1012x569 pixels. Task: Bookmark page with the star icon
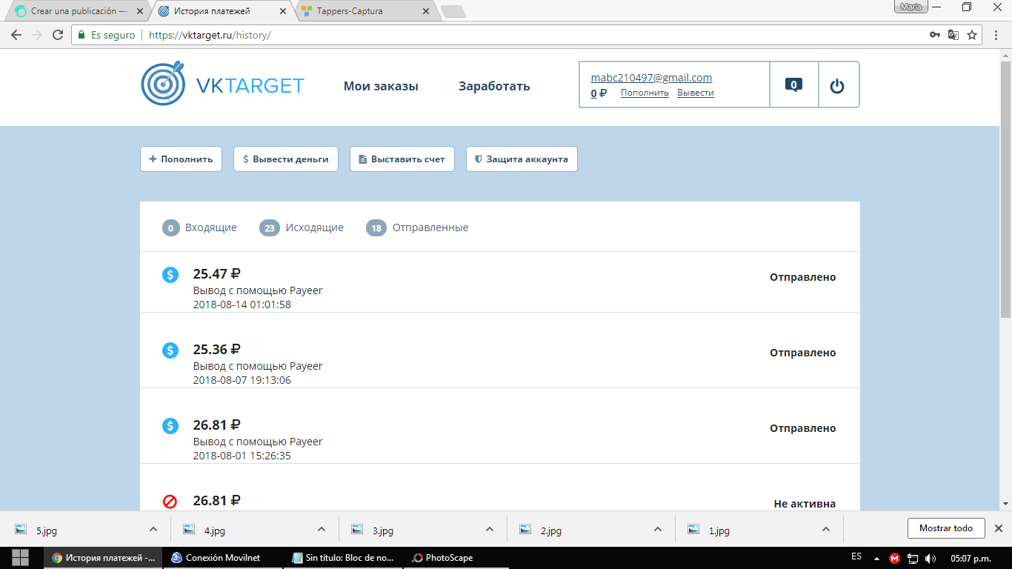[972, 35]
